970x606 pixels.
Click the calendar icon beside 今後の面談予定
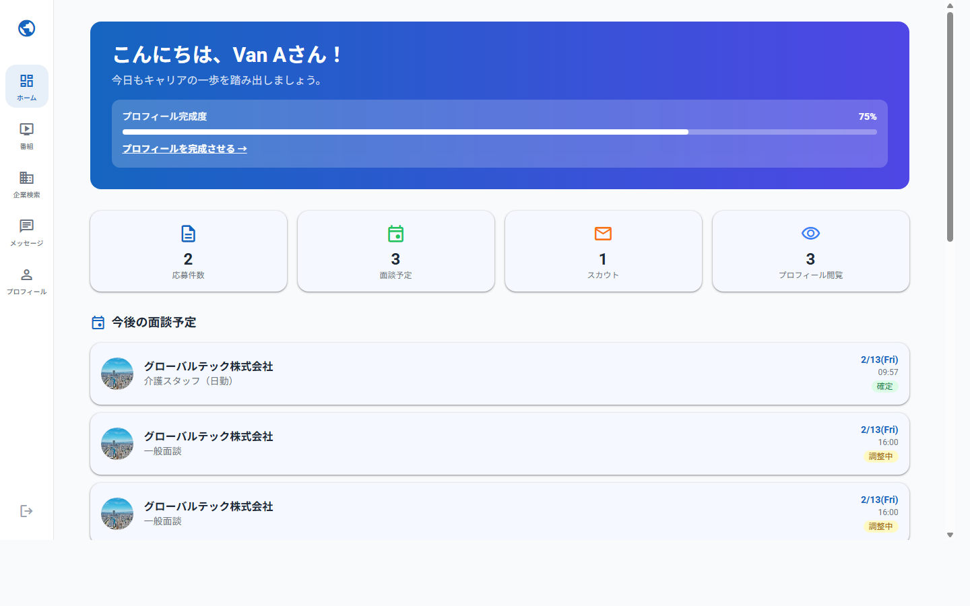click(x=98, y=323)
